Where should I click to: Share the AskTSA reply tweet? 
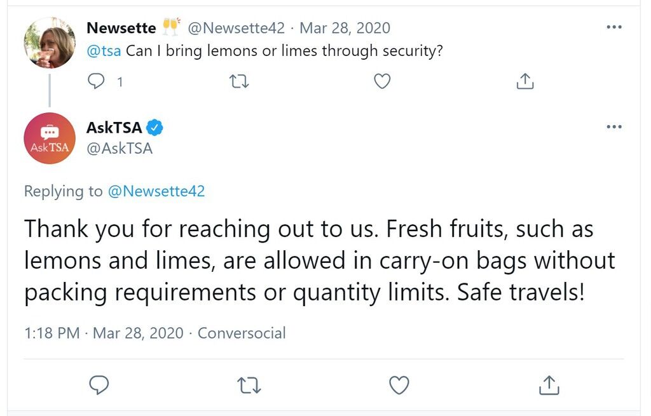pyautogui.click(x=549, y=385)
